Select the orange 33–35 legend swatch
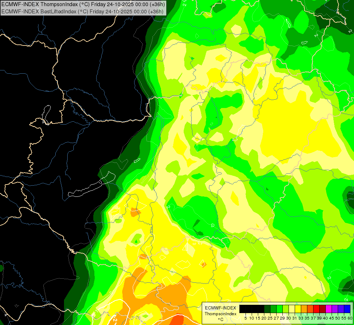 coord(304,309)
